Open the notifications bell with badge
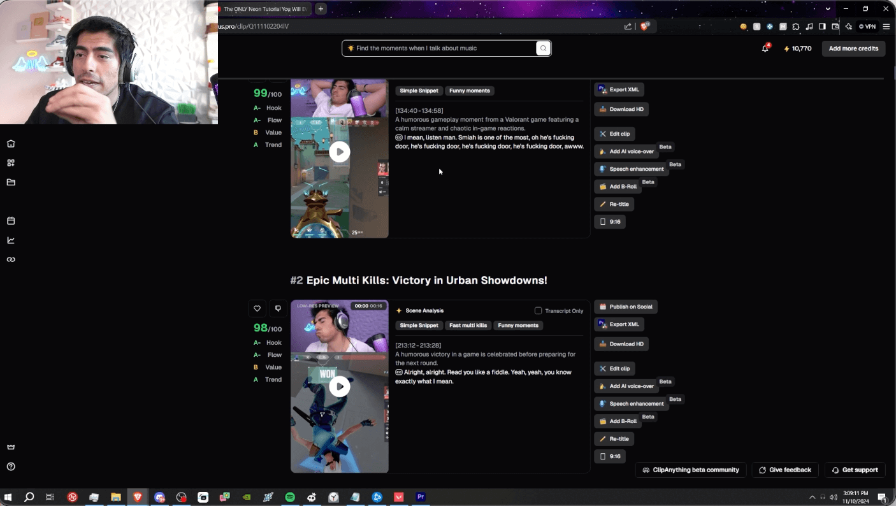 click(x=765, y=48)
